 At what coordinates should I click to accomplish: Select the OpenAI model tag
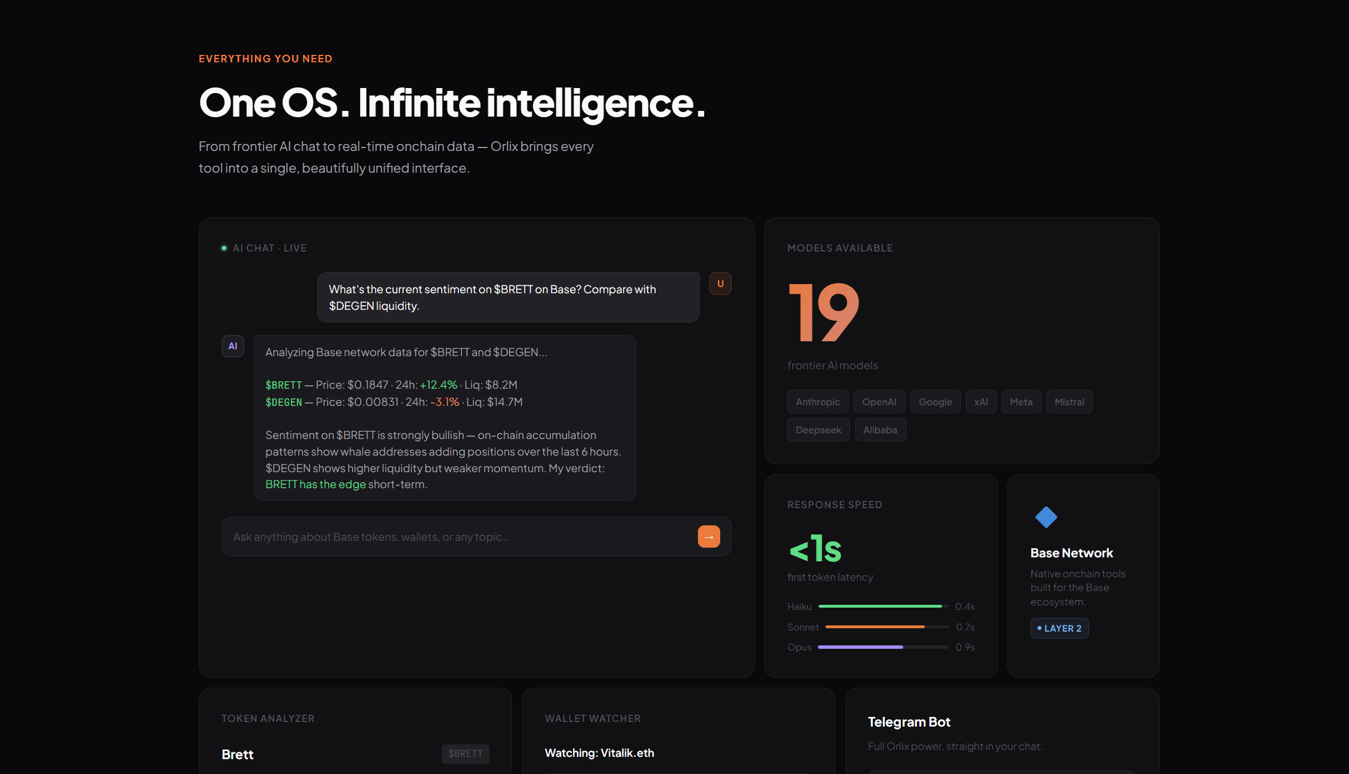tap(879, 402)
